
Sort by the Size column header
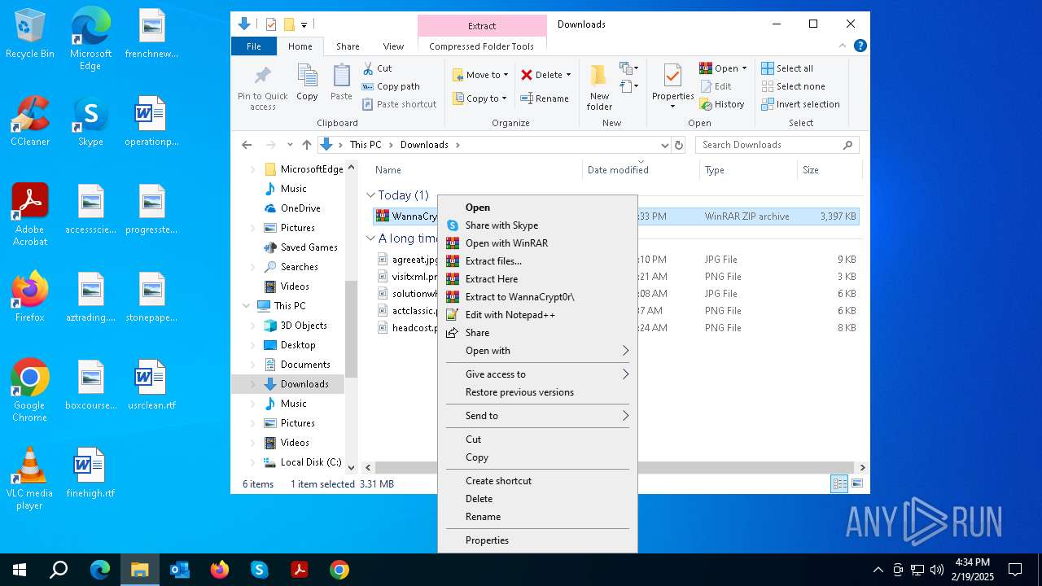811,170
